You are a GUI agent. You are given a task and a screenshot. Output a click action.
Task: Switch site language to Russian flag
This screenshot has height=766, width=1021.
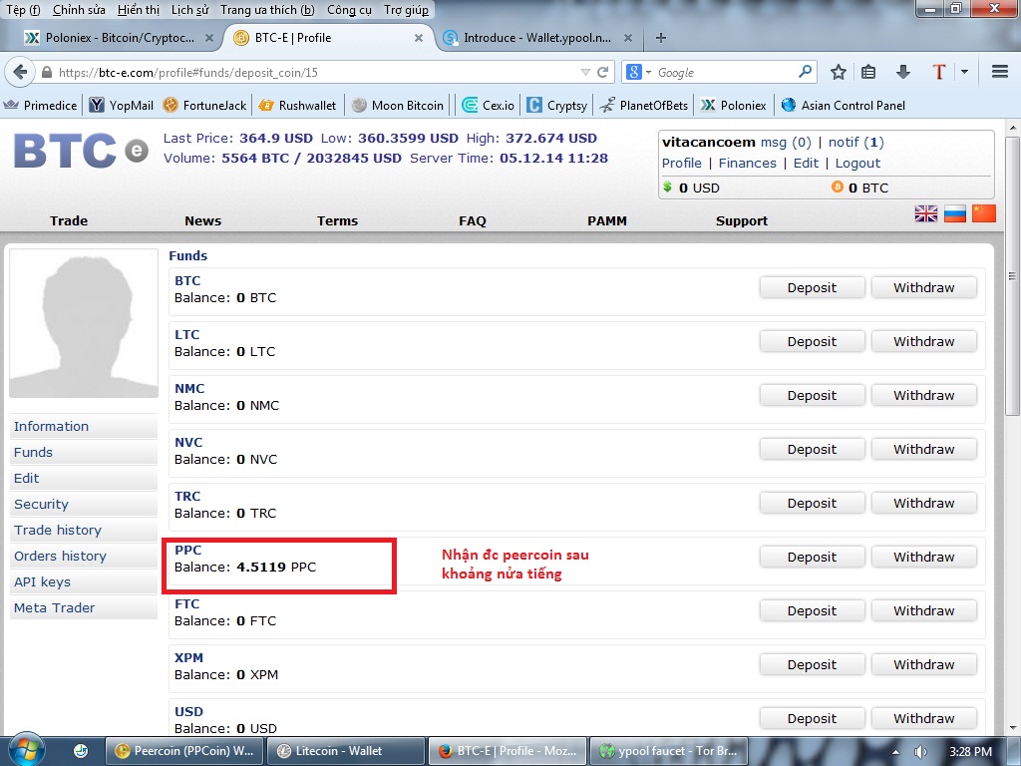tap(954, 213)
